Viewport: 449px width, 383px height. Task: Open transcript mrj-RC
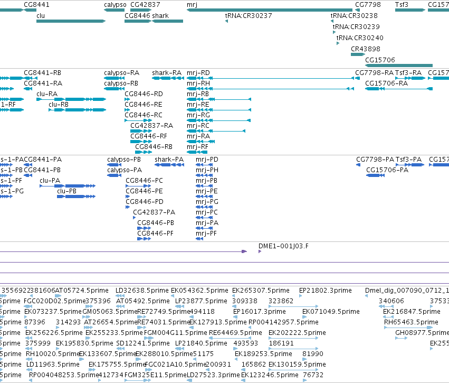(216, 131)
